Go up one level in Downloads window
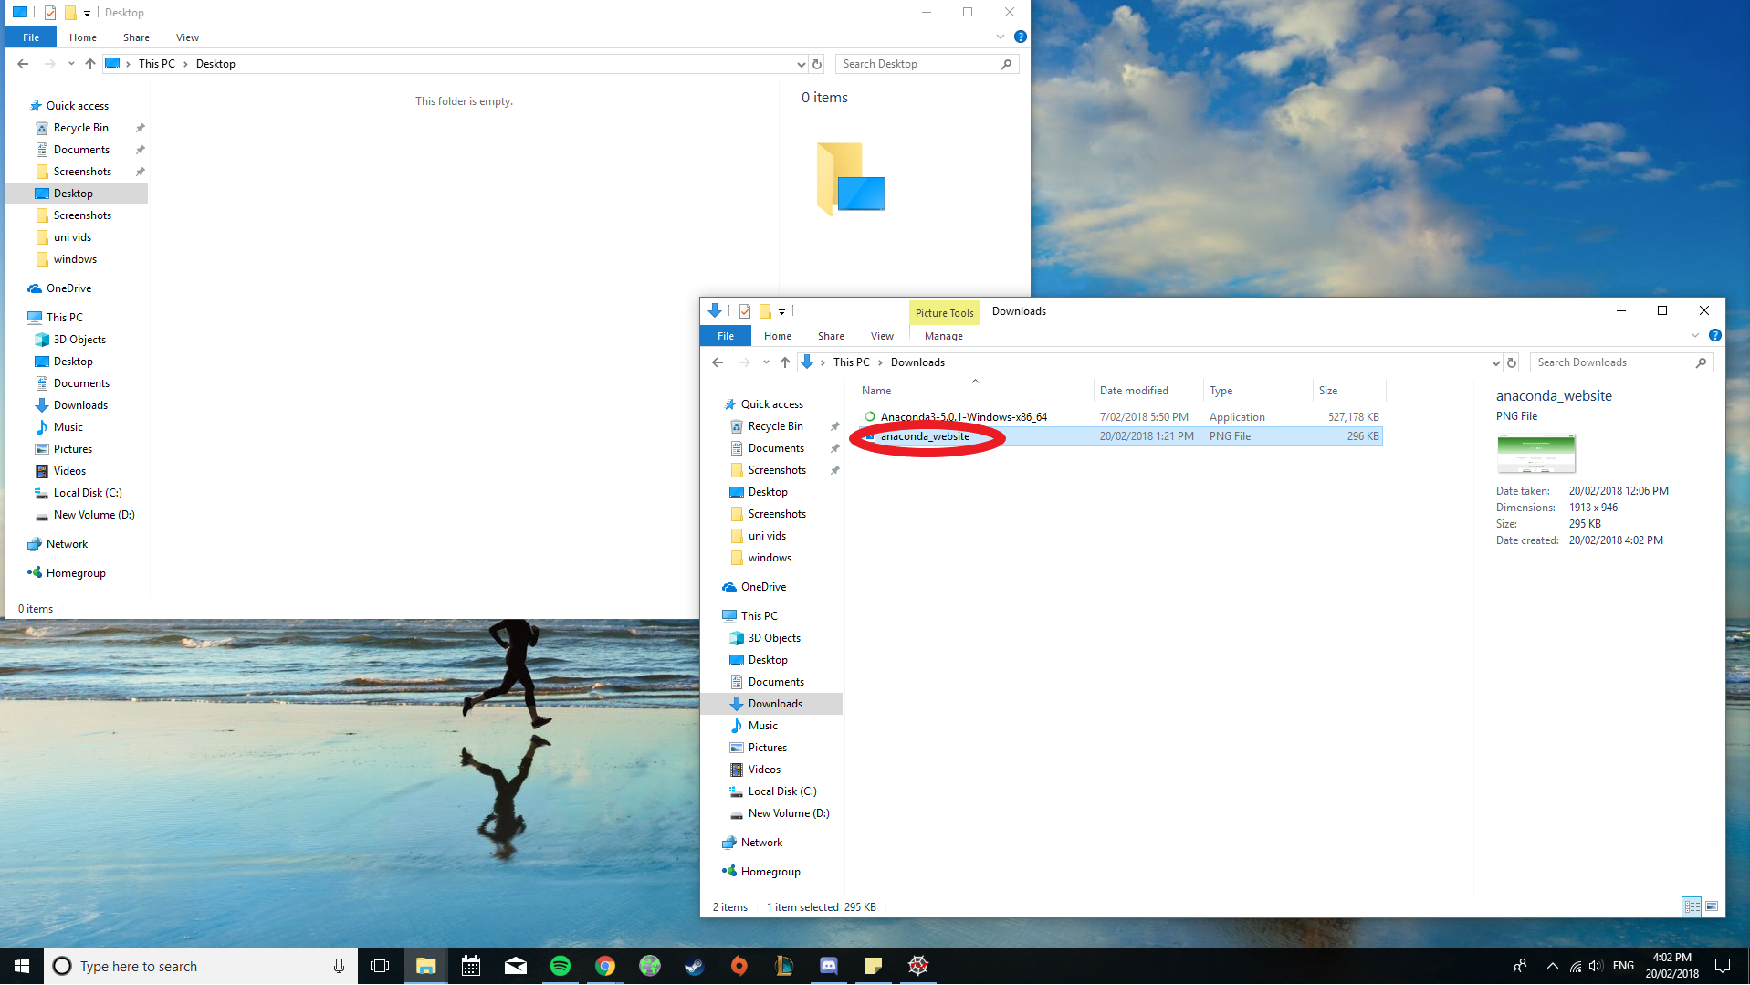 [x=785, y=362]
